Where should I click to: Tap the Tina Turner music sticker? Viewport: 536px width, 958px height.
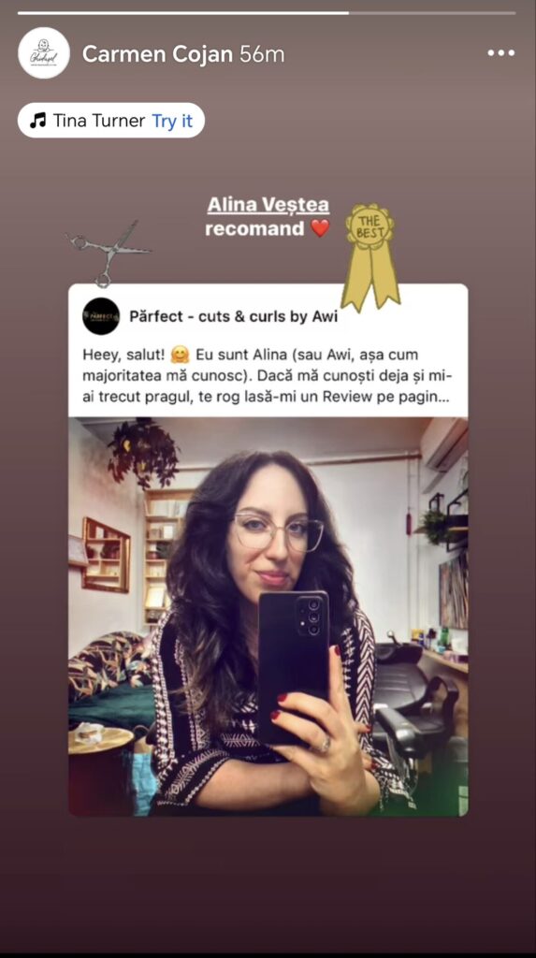point(111,121)
